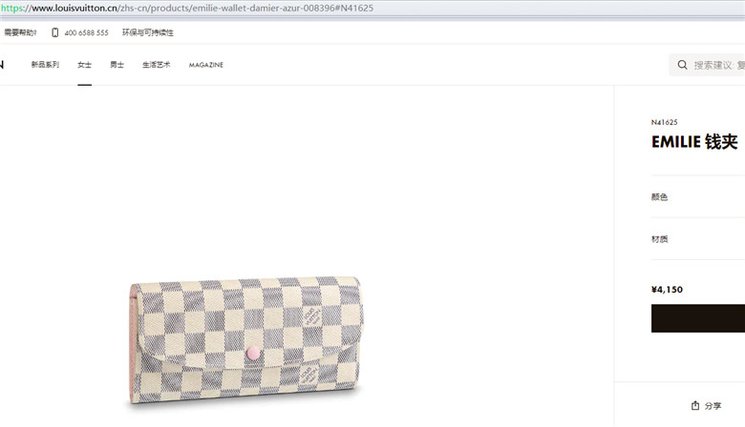Click the share icon next to 分享
The height and width of the screenshot is (427, 745).
click(695, 406)
